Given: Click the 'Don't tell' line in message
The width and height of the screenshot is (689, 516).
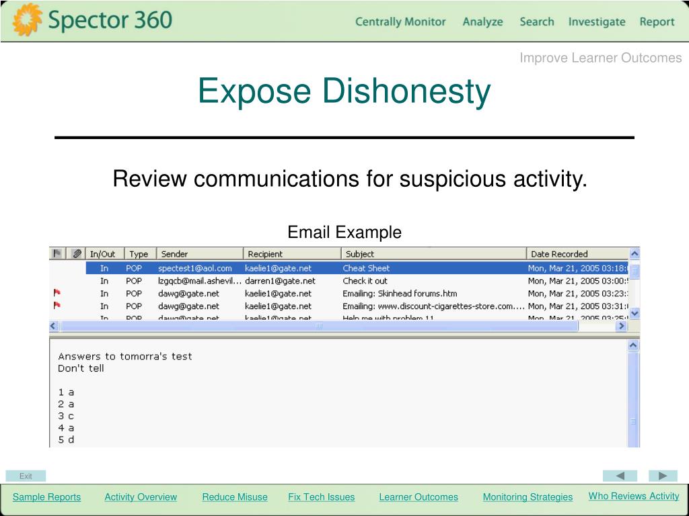Looking at the screenshot, I should click(81, 368).
